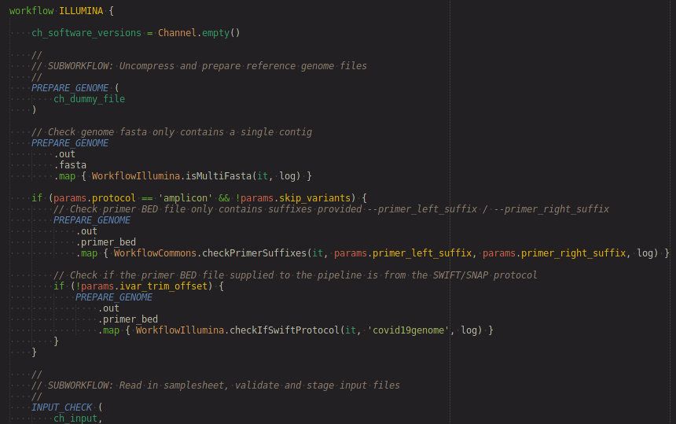Viewport: 676px width, 424px height.
Task: Click the 'workflow' keyword on first line
Action: click(31, 11)
